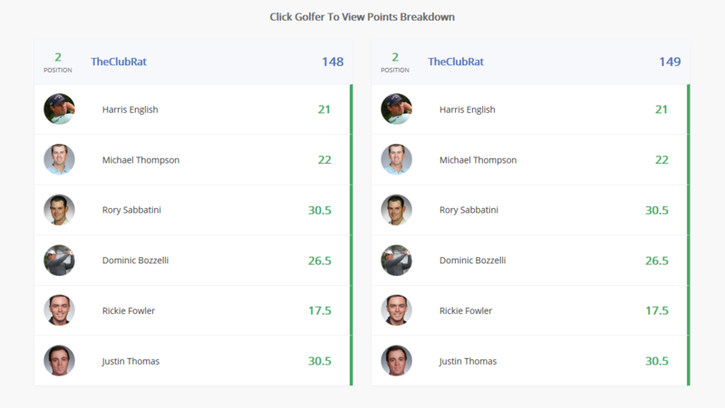Select Rory Sabbatini's photo in the 148-point team
Screen dimensions: 725x408
pos(59,210)
